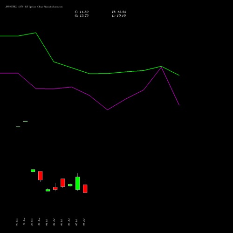The image size is (233, 233).
Task: Click the small green candle for 25 Jun
Action: click(33, 171)
